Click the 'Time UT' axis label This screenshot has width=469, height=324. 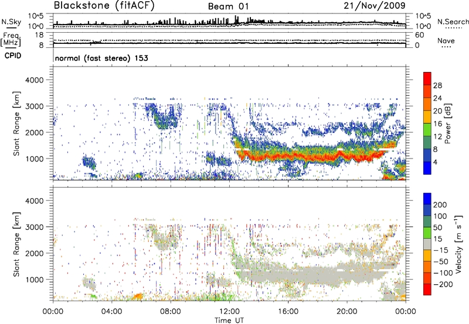coord(229,320)
